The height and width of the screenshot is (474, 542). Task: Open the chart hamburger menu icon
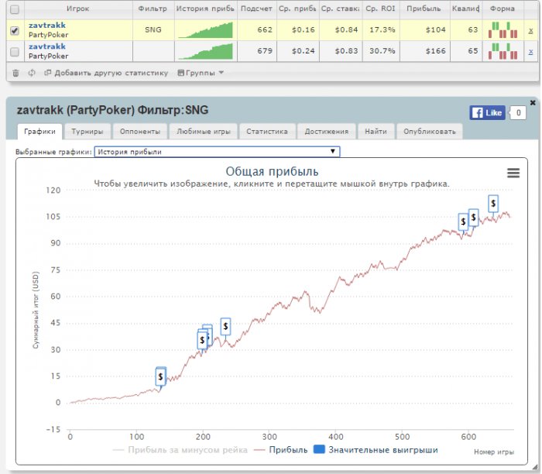513,173
